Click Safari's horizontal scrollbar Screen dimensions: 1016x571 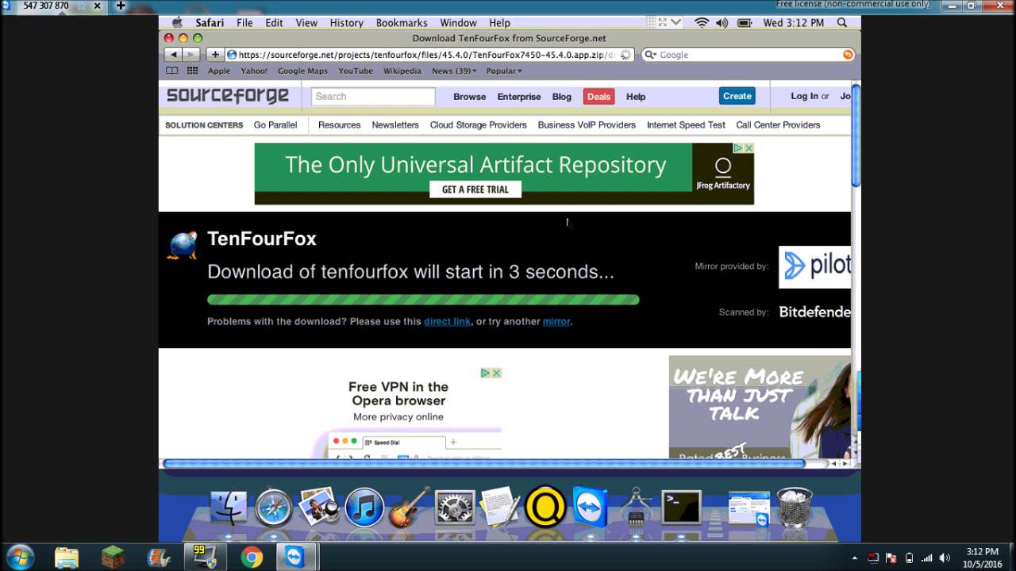pyautogui.click(x=484, y=463)
